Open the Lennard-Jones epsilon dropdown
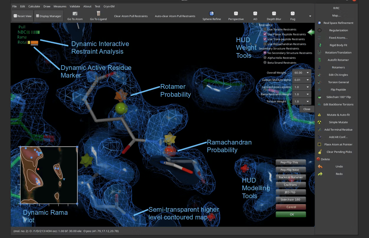The width and height of the screenshot is (369, 238). [x=302, y=87]
